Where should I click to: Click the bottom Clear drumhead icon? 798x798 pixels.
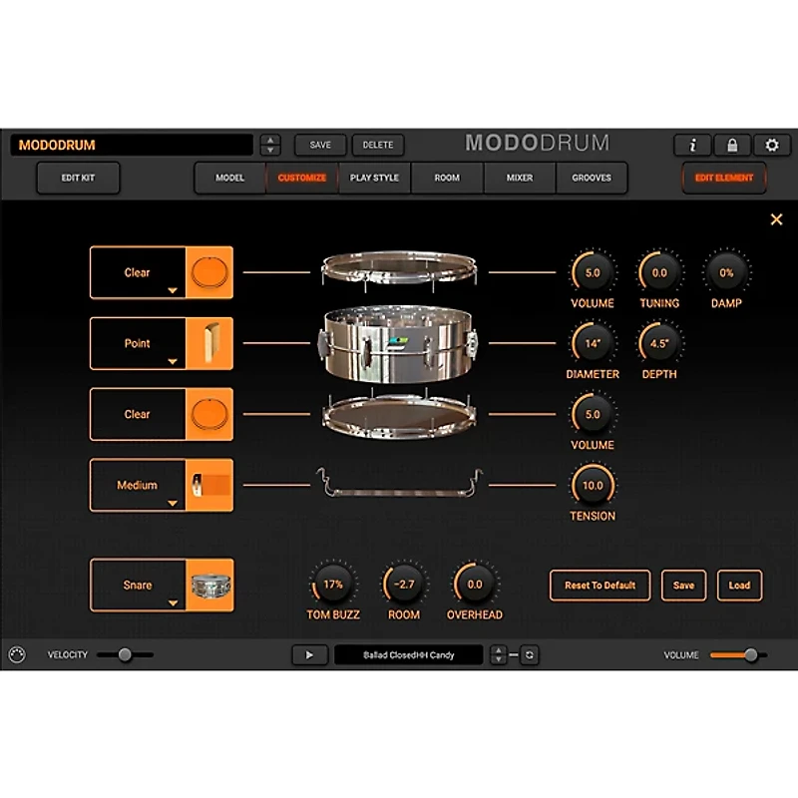pyautogui.click(x=209, y=414)
